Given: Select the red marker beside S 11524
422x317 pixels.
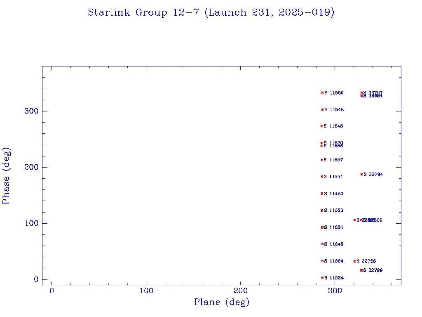Looking at the screenshot, I should [322, 278].
